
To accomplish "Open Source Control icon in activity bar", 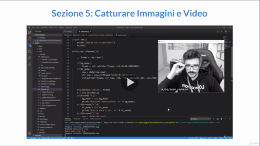I will pyautogui.click(x=30, y=45).
